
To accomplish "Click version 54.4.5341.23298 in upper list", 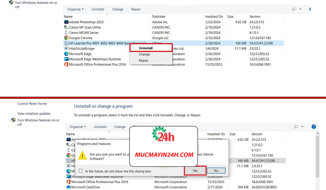I will point(261,43).
